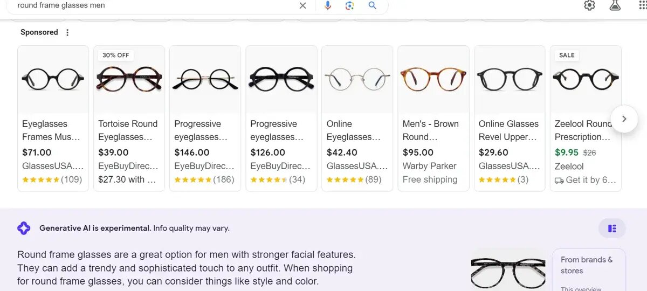Toggle generative AI layout view button
The height and width of the screenshot is (291, 647).
(x=612, y=228)
